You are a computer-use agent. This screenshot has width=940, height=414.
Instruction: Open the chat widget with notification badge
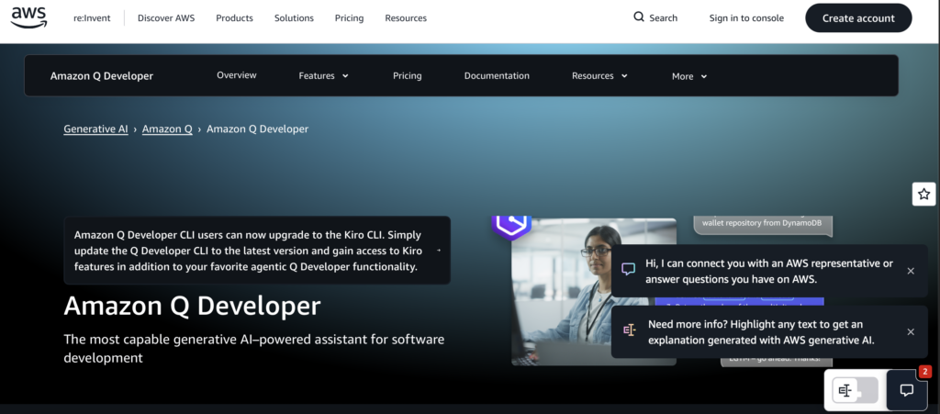coord(906,390)
